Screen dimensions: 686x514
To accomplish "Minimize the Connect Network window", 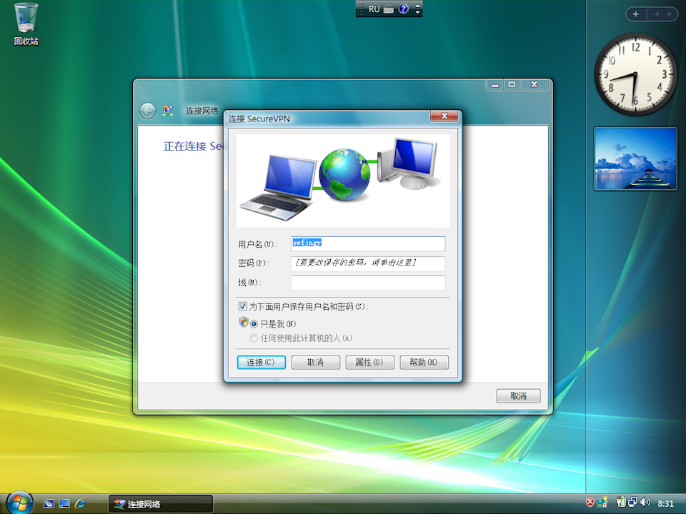I will [495, 84].
